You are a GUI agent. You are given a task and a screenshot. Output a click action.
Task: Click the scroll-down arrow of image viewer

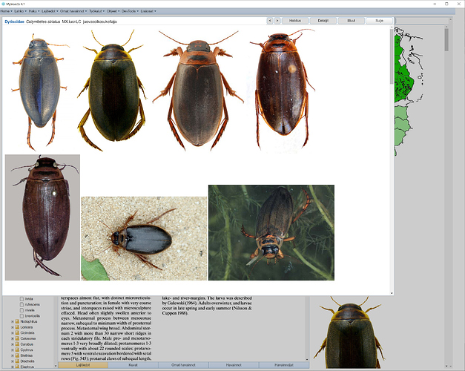pos(392,293)
